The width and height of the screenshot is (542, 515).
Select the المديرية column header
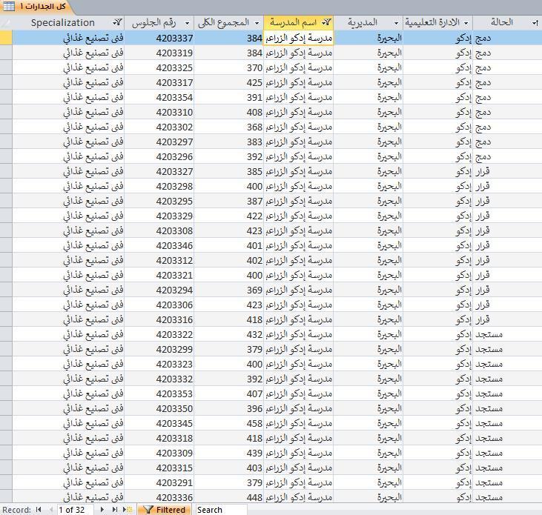[x=369, y=23]
